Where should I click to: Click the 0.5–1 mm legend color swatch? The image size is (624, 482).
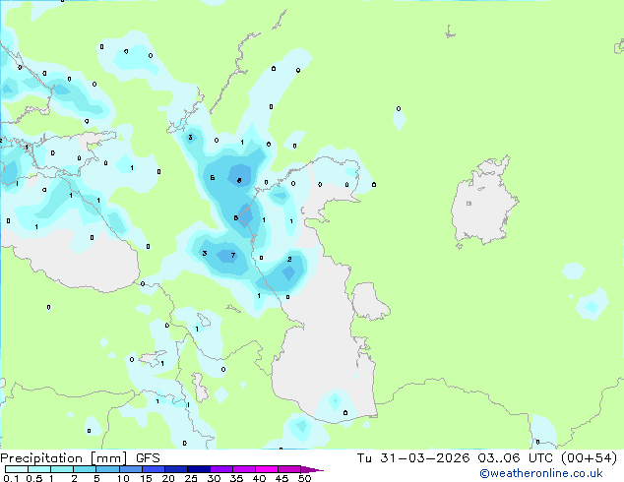pyautogui.click(x=39, y=469)
